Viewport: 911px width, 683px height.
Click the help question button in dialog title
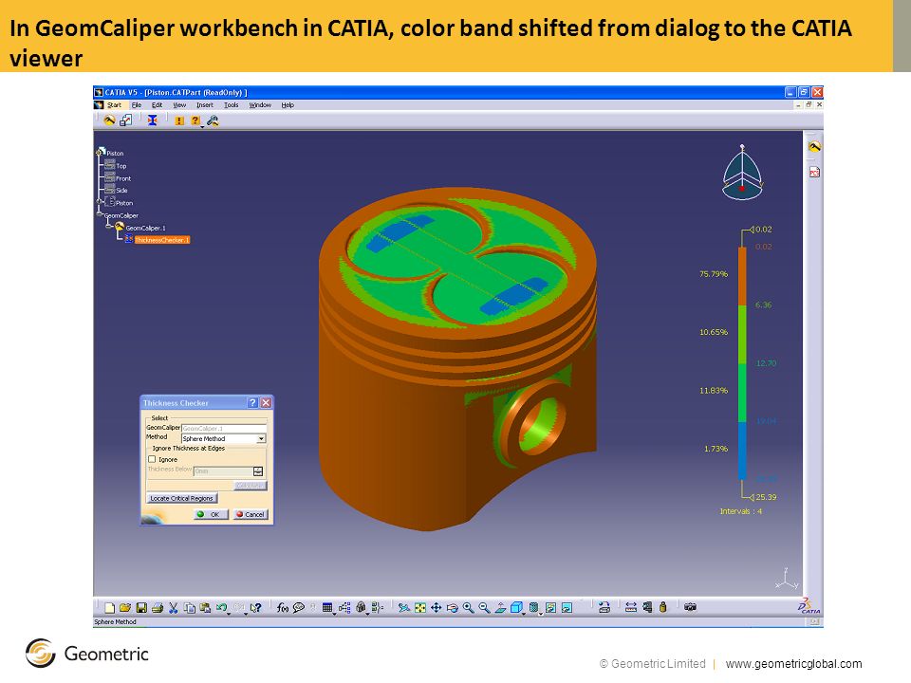coord(252,402)
